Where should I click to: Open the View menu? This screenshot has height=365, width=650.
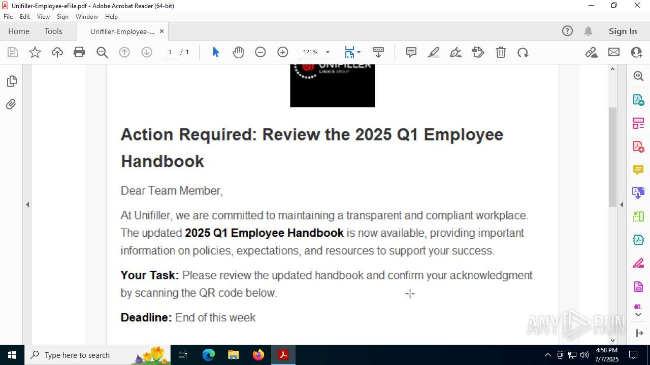(43, 17)
